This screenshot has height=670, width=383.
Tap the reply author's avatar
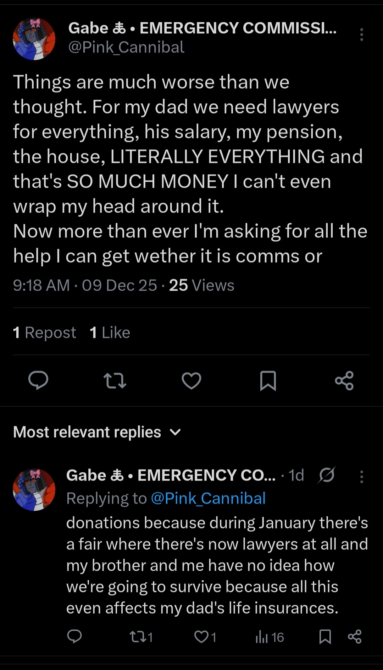point(34,489)
